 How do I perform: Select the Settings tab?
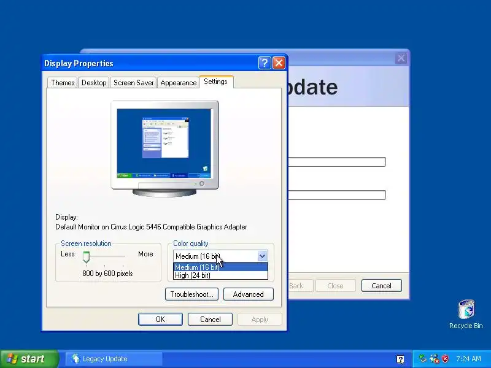[216, 82]
